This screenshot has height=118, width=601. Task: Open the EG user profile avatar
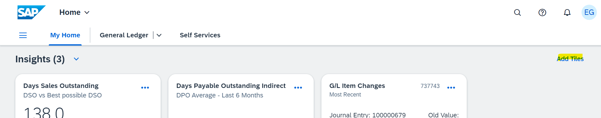(x=589, y=12)
